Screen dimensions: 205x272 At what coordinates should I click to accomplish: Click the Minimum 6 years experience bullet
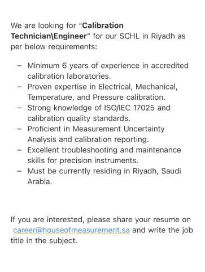click(108, 66)
